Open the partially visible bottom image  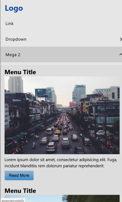62,198
